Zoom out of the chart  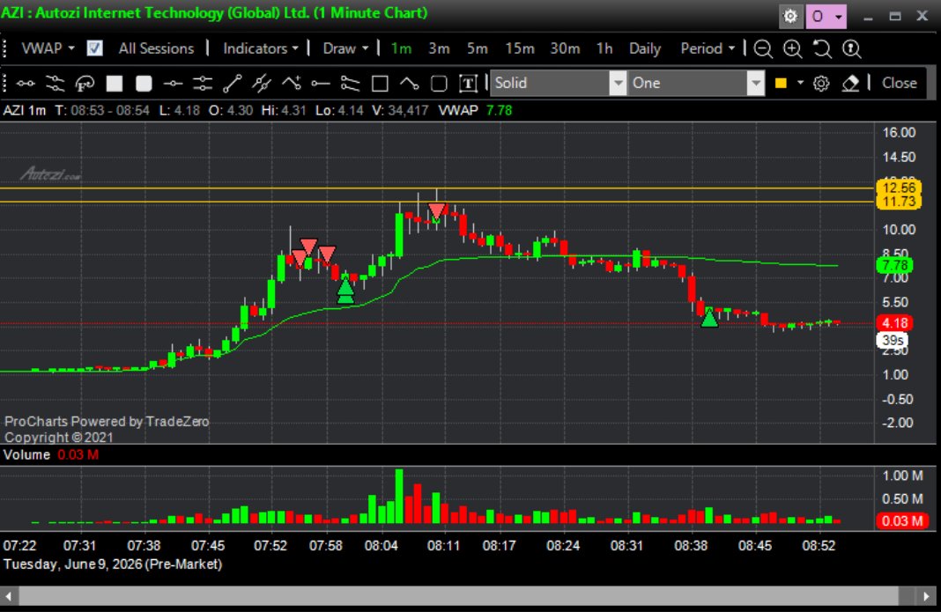pos(763,48)
